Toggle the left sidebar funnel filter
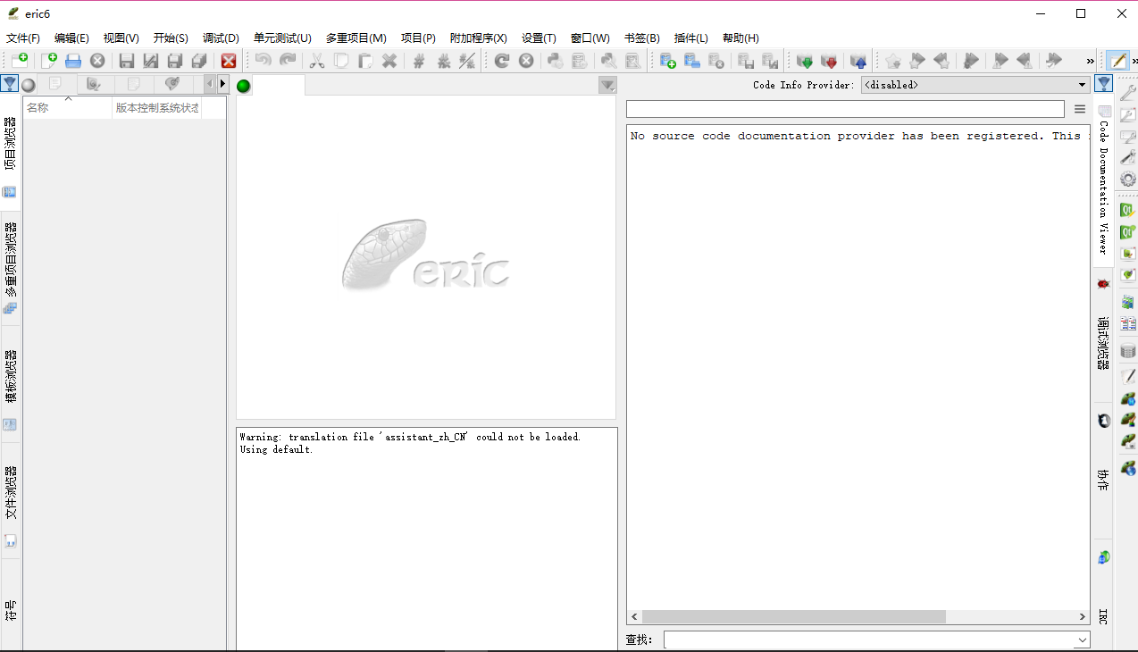1138x652 pixels. pyautogui.click(x=9, y=84)
